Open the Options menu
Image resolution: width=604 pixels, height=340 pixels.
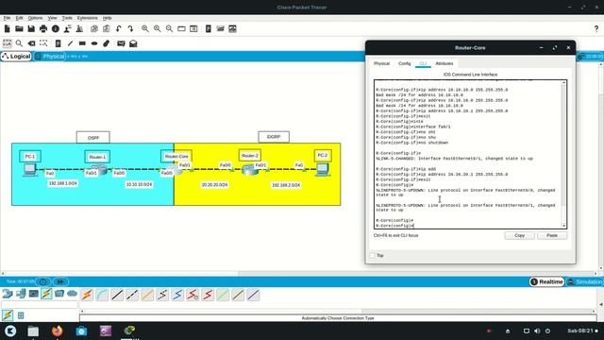[x=35, y=18]
